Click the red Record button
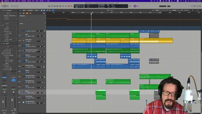Screen dimensions: 202x114 pos(69,6)
